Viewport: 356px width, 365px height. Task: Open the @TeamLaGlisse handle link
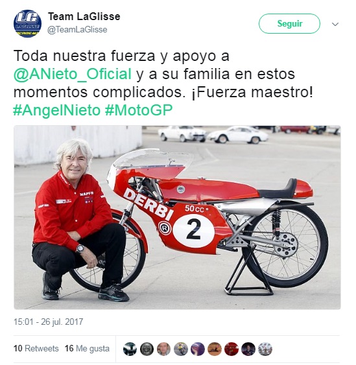point(77,30)
